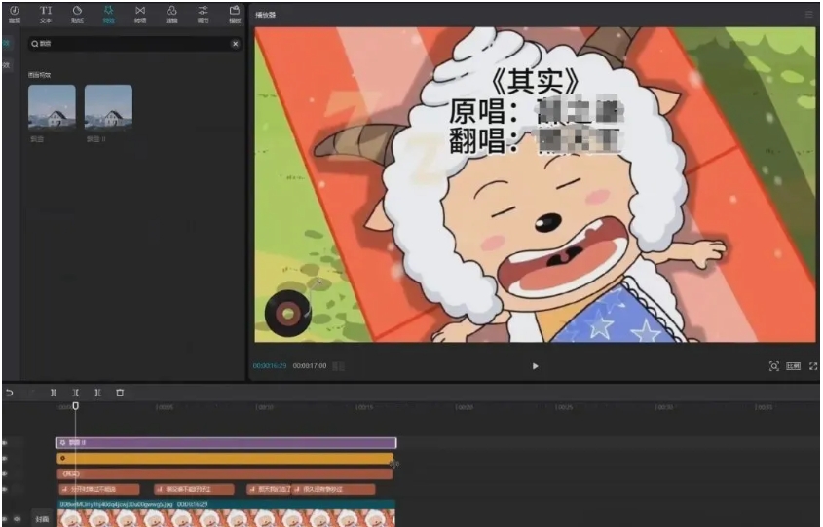Open the Effects (特效) panel tab
This screenshot has width=823, height=527.
109,15
